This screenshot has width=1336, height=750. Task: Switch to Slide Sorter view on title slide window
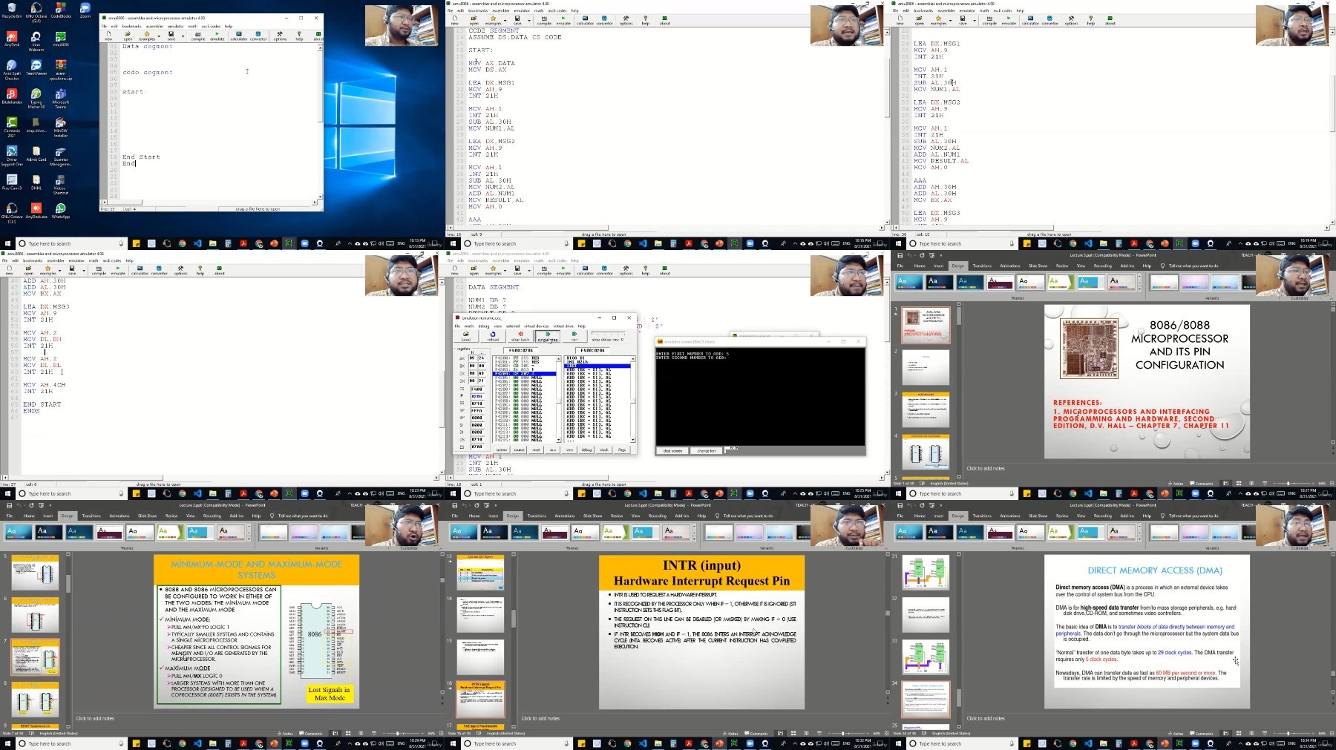tap(1239, 484)
